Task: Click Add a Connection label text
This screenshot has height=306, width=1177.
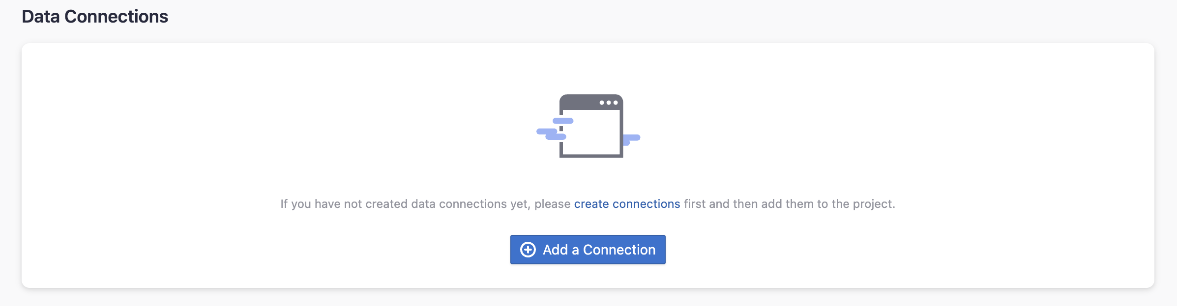Action: click(x=599, y=250)
